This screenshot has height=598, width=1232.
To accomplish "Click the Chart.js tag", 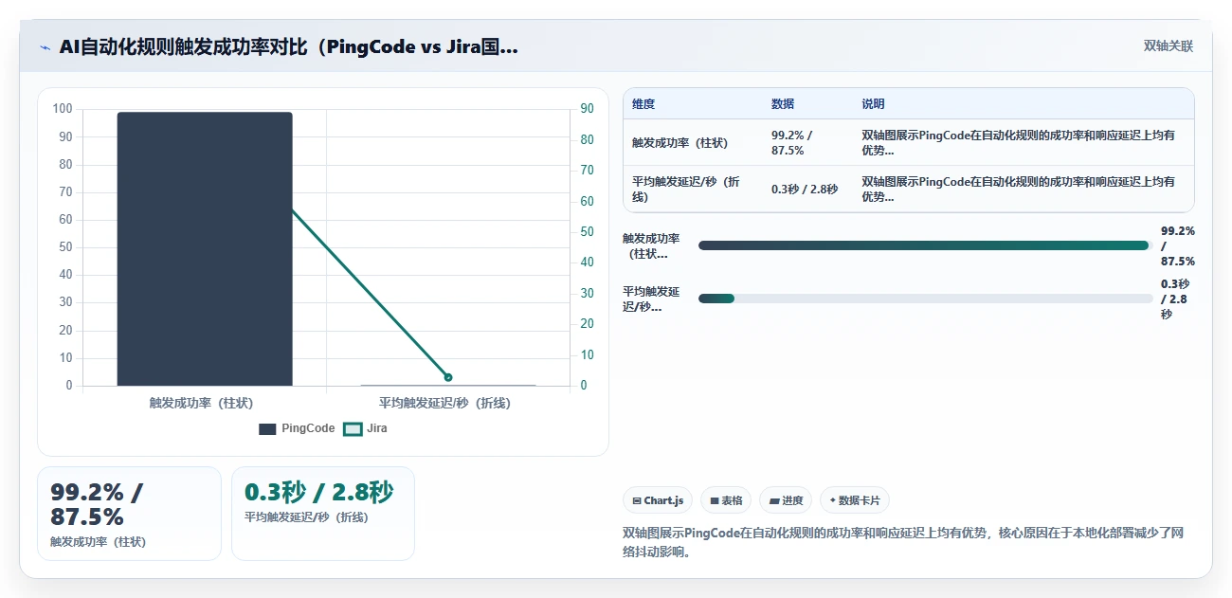I will (658, 500).
